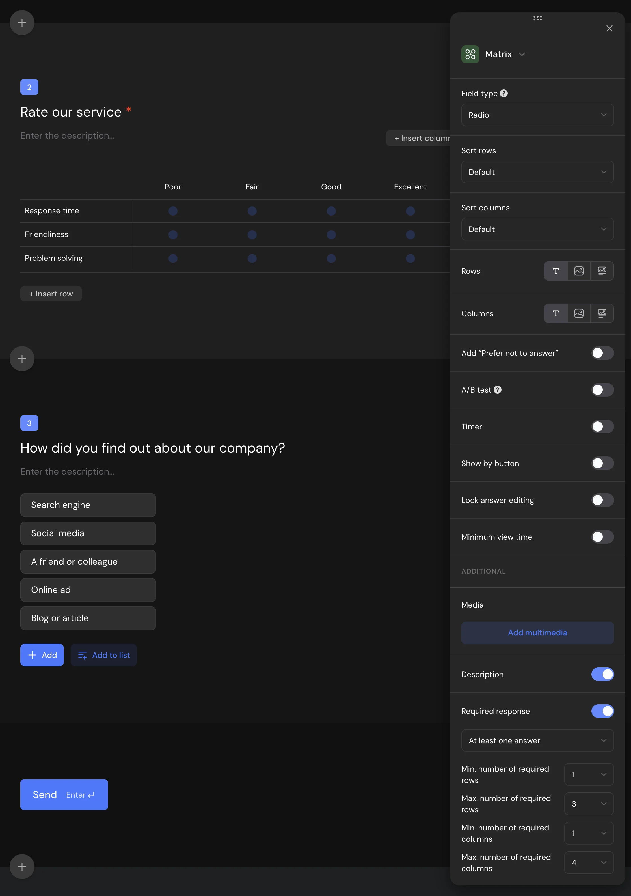Open the Sort rows dropdown

click(537, 172)
